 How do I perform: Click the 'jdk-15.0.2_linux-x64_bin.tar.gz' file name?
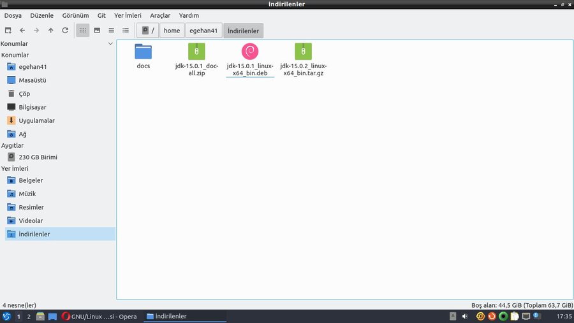(303, 69)
